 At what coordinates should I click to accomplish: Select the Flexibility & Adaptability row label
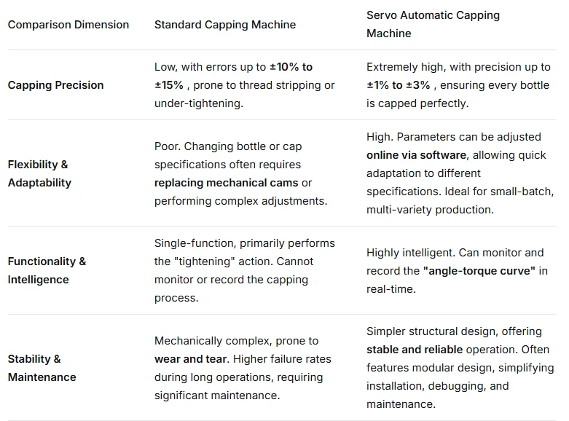point(39,173)
